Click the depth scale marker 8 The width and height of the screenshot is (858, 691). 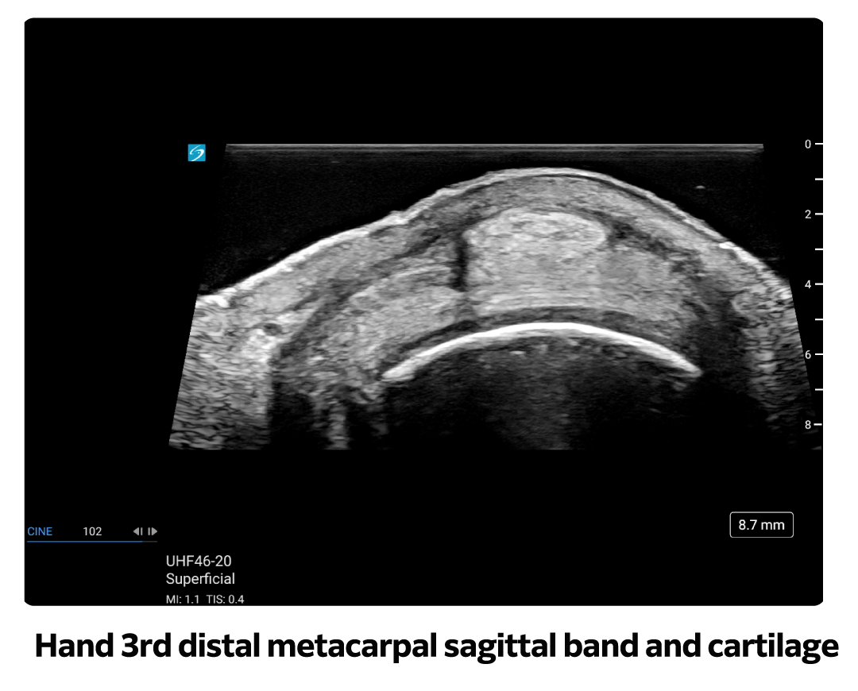[808, 425]
